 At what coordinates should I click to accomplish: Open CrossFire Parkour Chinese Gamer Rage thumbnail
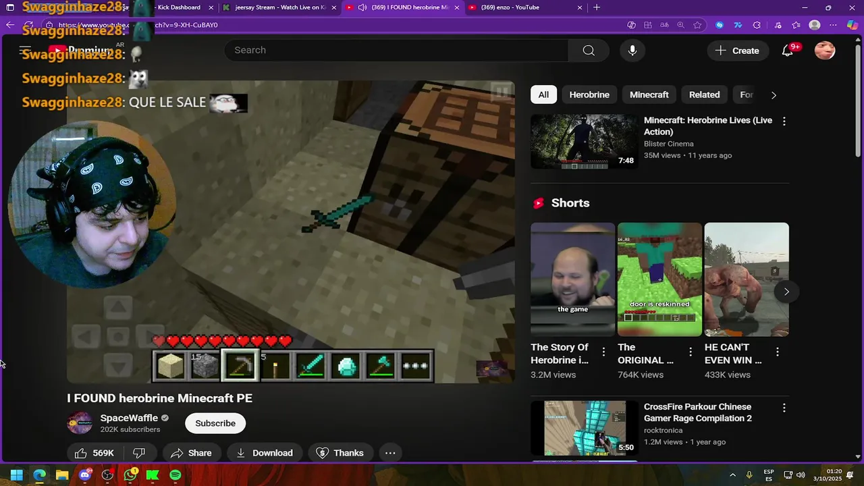click(x=584, y=428)
